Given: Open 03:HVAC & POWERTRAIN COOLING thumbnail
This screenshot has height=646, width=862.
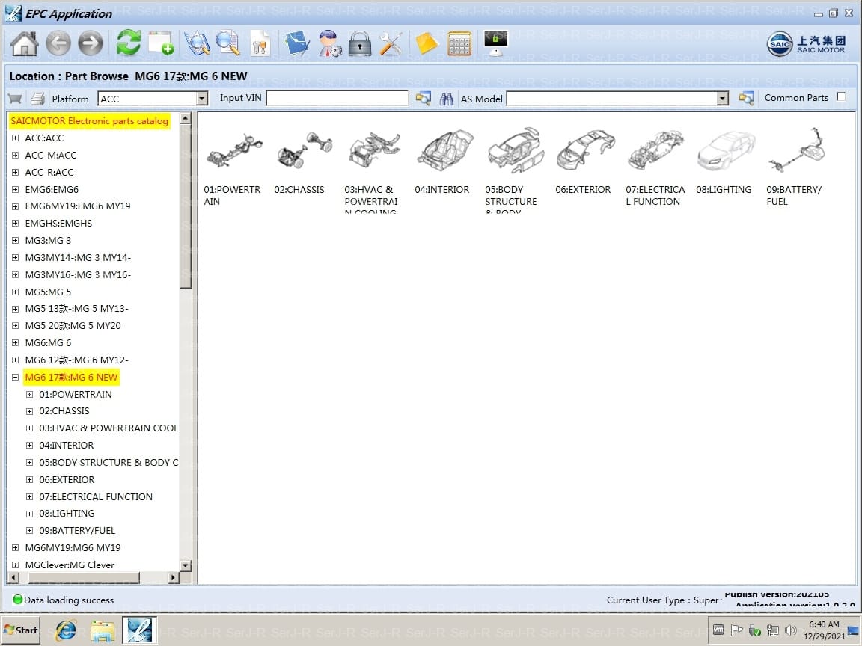Looking at the screenshot, I should 374,169.
